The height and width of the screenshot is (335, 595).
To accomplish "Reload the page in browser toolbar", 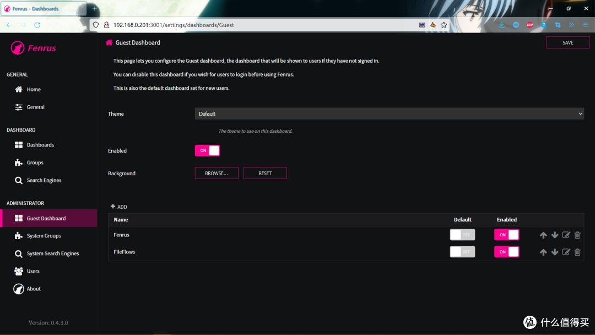I will tap(37, 25).
